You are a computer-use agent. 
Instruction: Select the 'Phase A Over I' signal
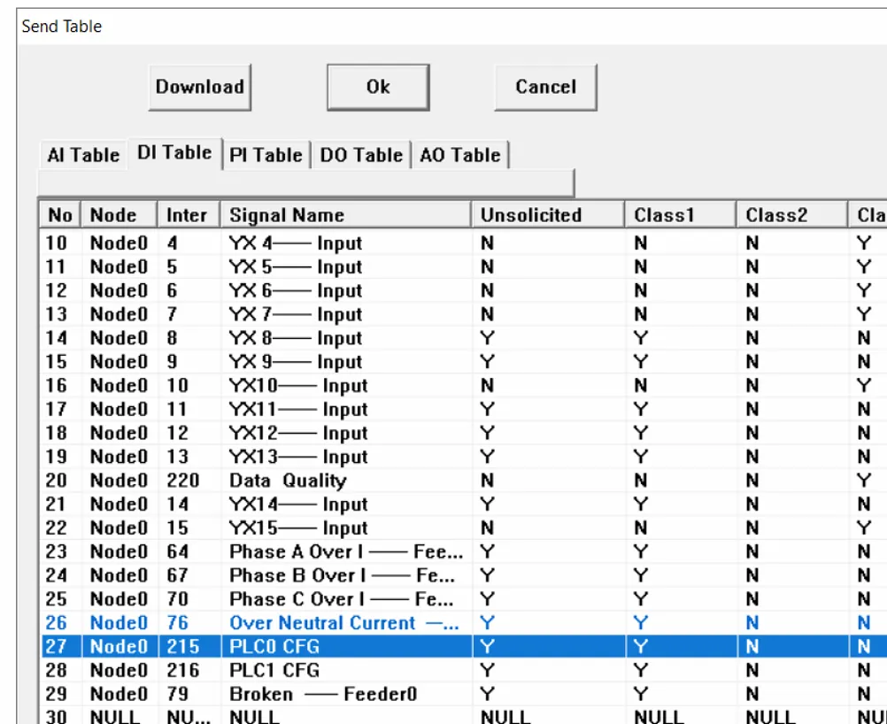click(x=346, y=552)
